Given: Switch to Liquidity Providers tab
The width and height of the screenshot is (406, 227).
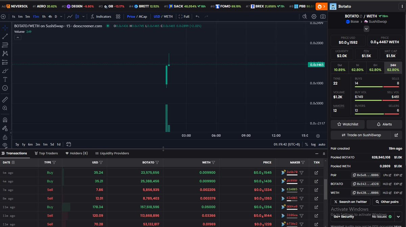Looking at the screenshot, I should [x=112, y=153].
